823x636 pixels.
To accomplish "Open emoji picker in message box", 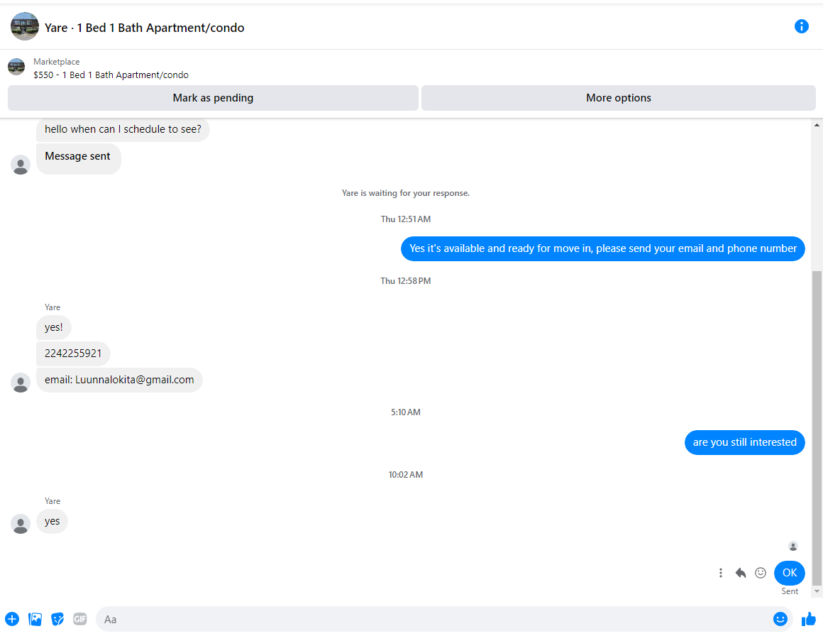I will (x=780, y=619).
